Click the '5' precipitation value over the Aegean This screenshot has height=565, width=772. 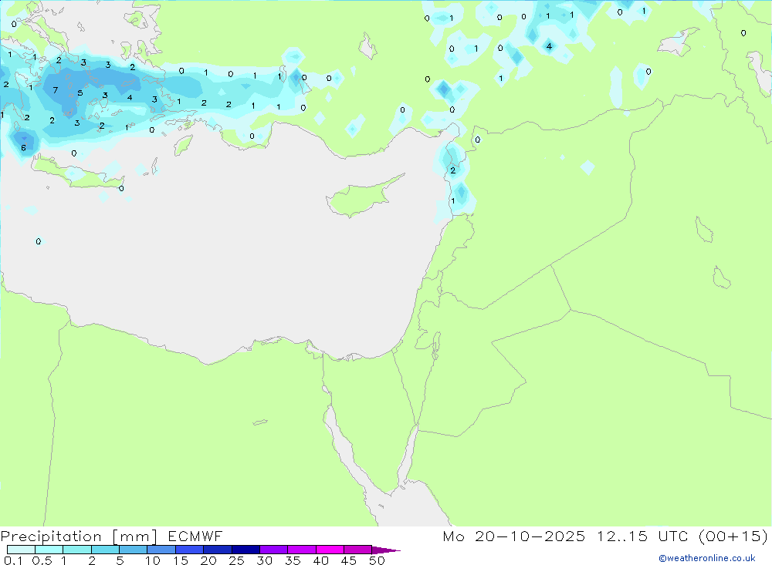tap(80, 93)
